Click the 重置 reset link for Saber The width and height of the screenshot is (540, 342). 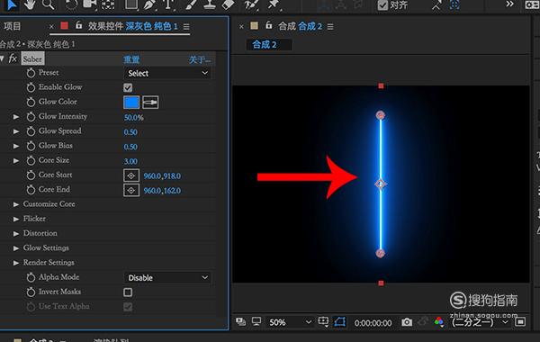pos(131,59)
